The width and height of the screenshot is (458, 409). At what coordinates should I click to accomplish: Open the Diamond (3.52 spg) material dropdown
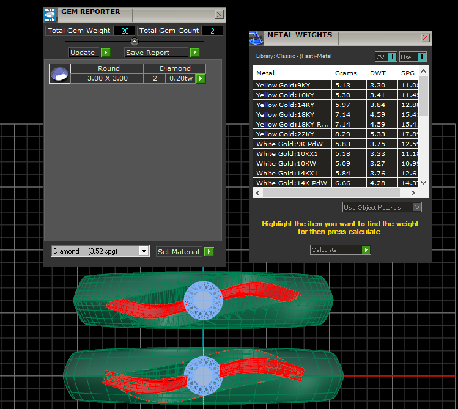pos(144,251)
